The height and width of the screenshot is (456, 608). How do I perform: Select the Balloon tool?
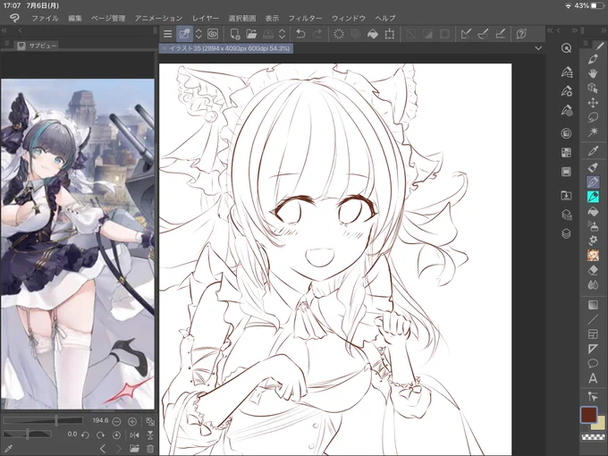593,363
